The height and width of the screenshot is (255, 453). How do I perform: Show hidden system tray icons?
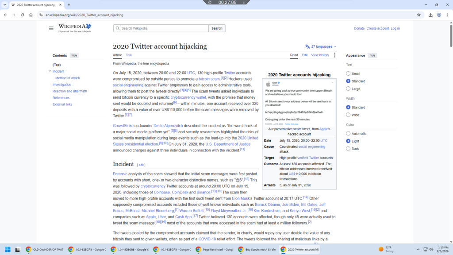[x=418, y=250]
